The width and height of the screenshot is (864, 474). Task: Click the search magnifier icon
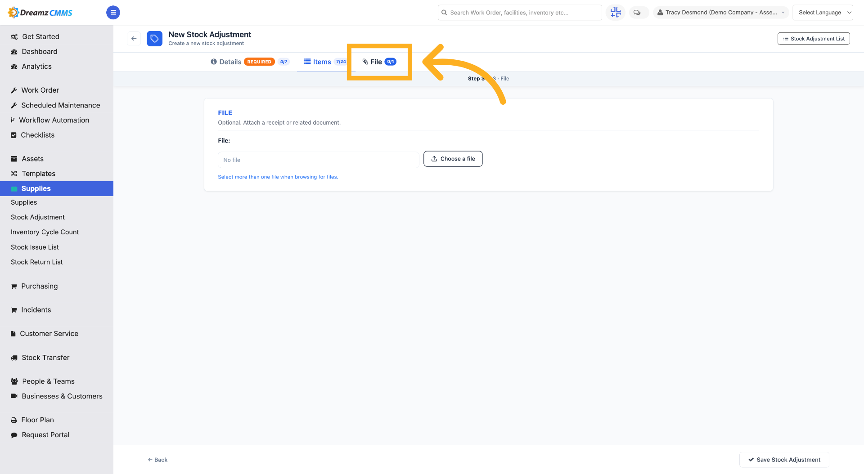[444, 13]
